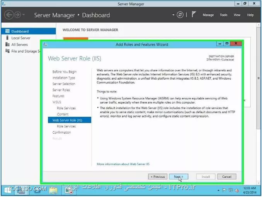
Task: Click the wizard title bar icon
Action: [x=45, y=44]
